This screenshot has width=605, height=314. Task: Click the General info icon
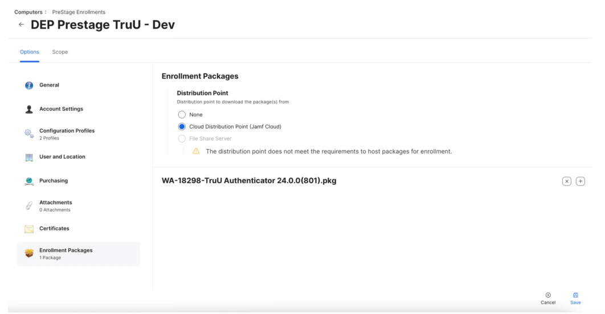tap(29, 85)
